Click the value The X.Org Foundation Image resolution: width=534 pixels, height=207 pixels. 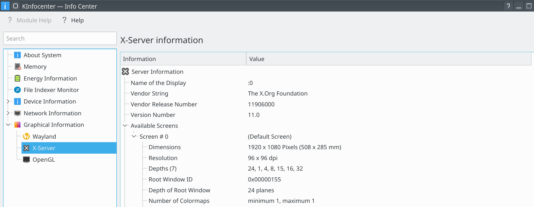(278, 94)
